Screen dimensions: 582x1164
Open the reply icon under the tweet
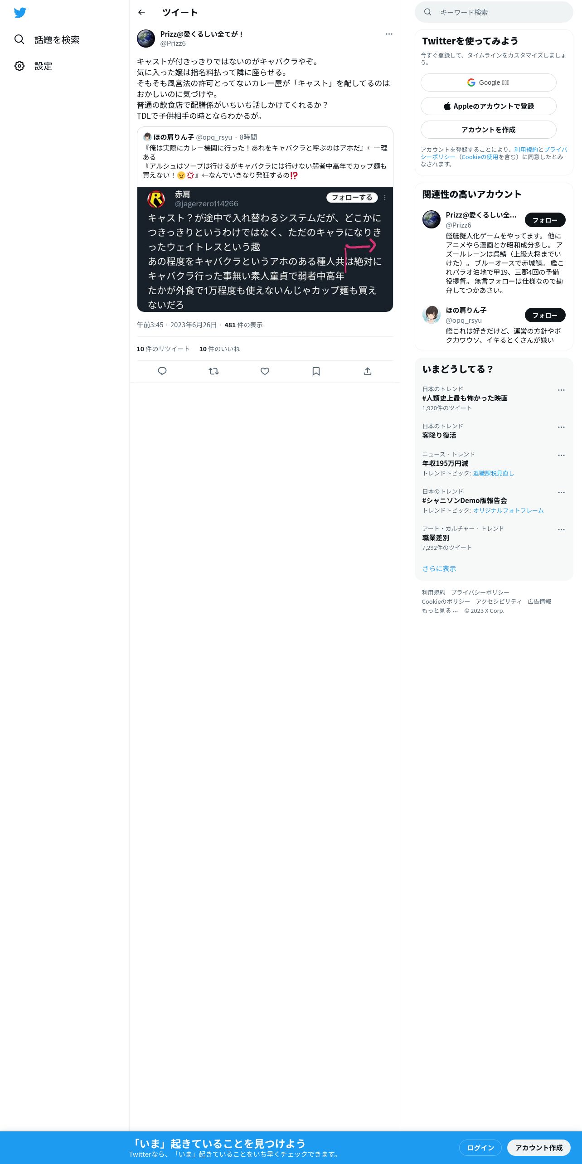162,371
